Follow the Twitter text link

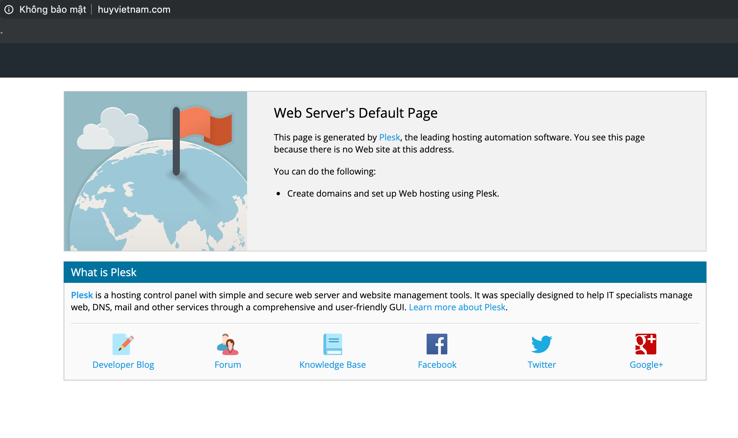pos(542,365)
